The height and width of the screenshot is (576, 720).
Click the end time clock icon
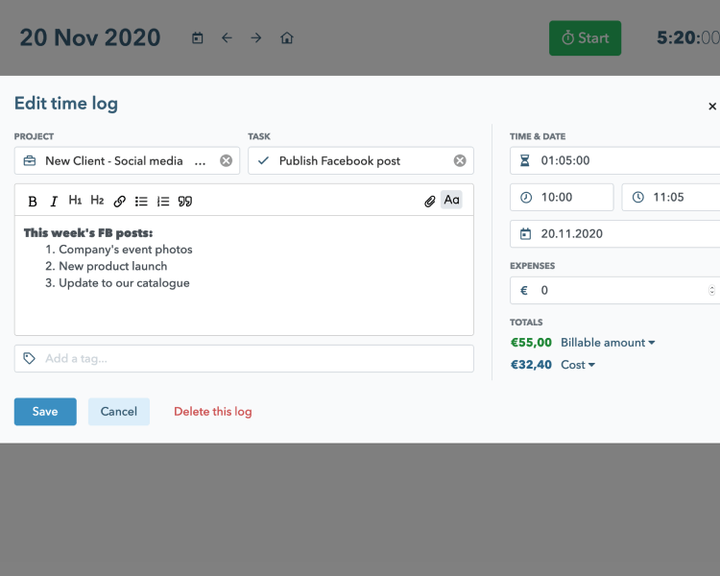click(x=637, y=198)
